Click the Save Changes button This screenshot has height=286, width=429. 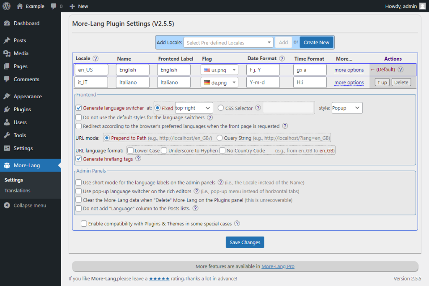point(245,243)
